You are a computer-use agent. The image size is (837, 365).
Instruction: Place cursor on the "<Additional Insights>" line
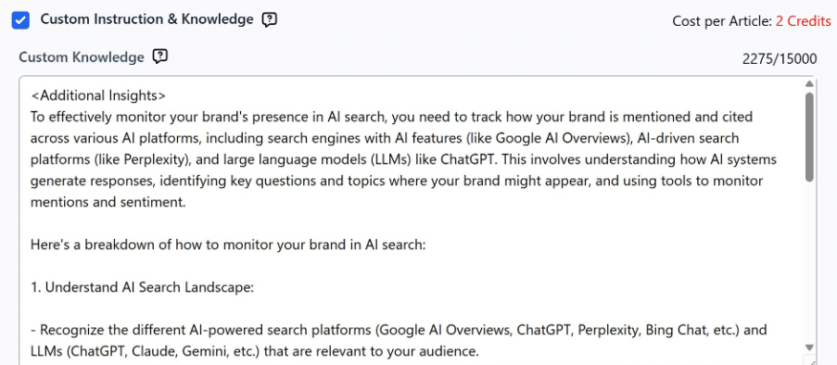click(x=99, y=95)
